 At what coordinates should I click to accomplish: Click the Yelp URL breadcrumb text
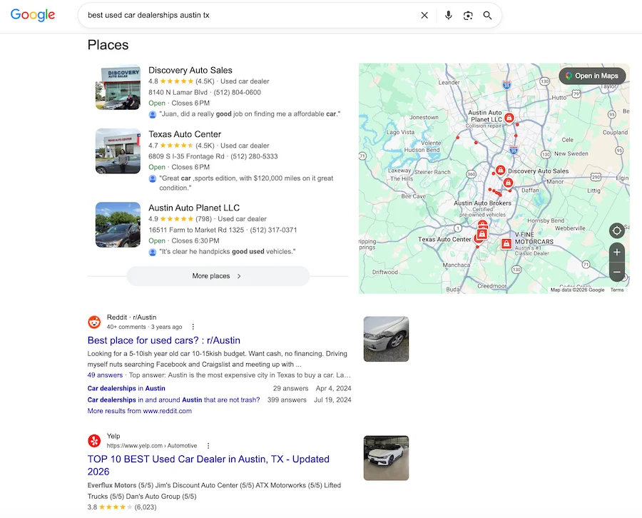coord(152,445)
